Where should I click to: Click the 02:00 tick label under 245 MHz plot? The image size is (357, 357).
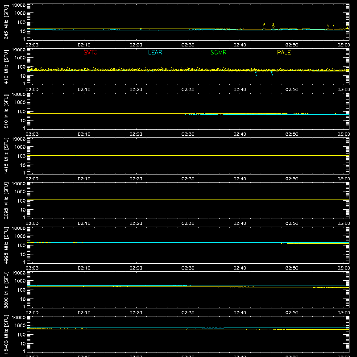pyautogui.click(x=32, y=45)
